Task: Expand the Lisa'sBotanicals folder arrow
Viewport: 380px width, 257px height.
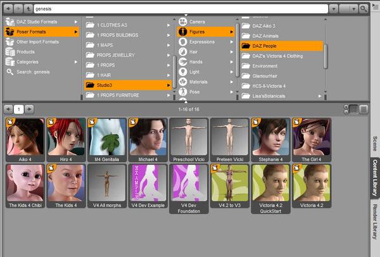Action: (x=320, y=96)
